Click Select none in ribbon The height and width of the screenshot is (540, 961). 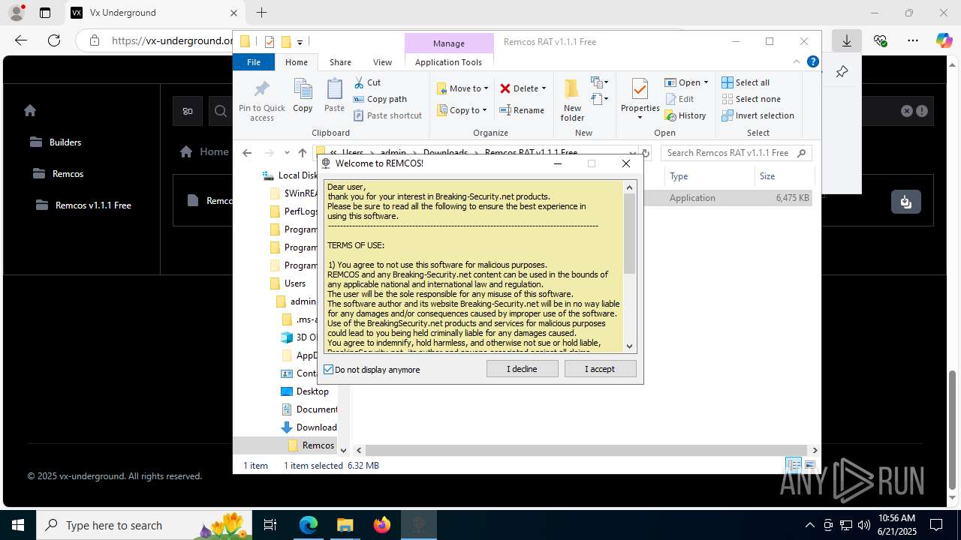(751, 99)
